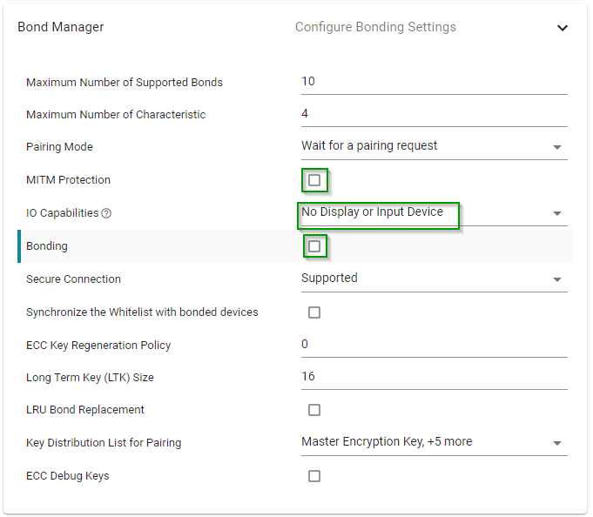
Task: Click the Bond Manager panel title
Action: coord(61,27)
